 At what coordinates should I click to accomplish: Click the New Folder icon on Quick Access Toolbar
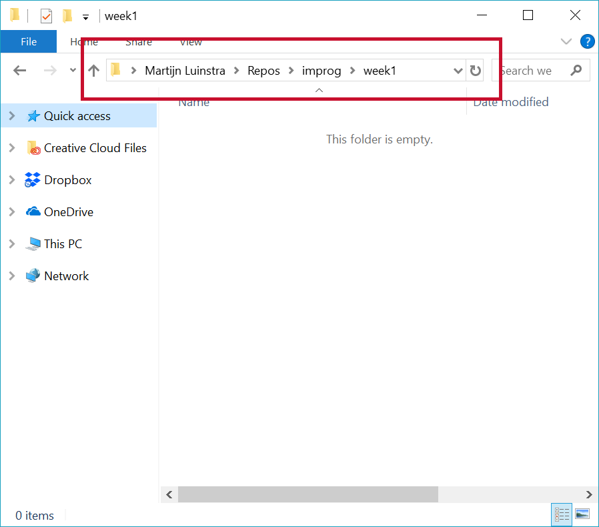pos(67,15)
